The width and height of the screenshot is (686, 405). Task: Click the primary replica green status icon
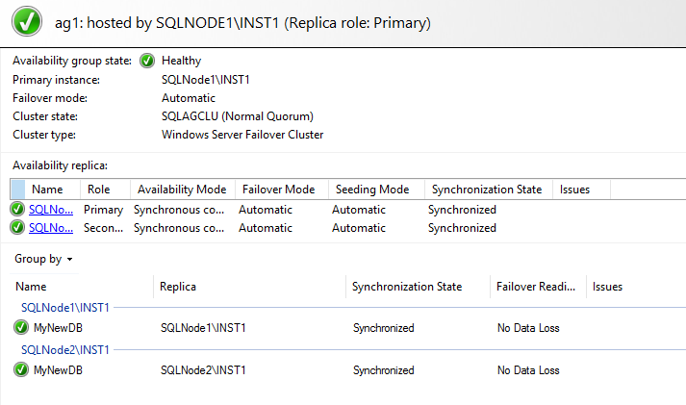pyautogui.click(x=17, y=209)
